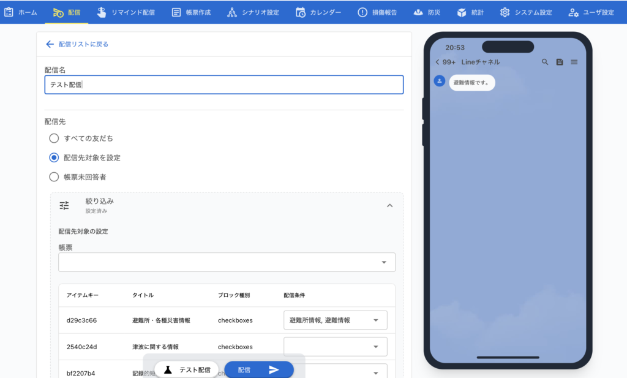Click the back arrow icon beside 配信リストに戻る

coord(50,44)
